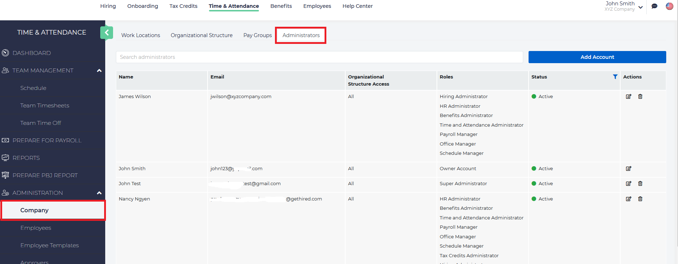Open the chat messages icon

pos(654,6)
